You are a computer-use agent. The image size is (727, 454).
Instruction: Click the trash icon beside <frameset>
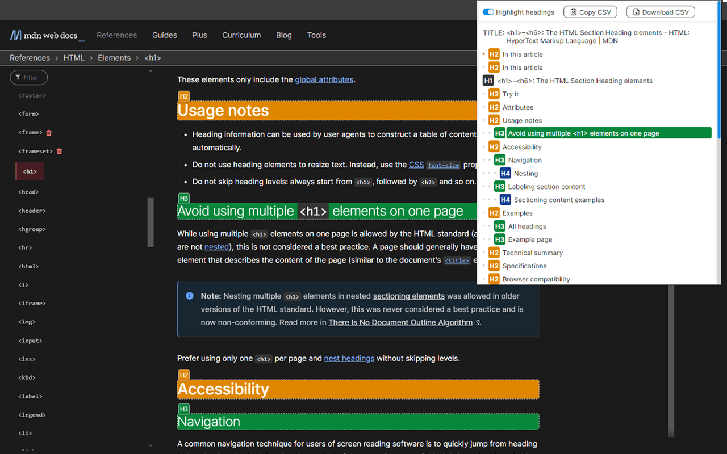[58, 151]
